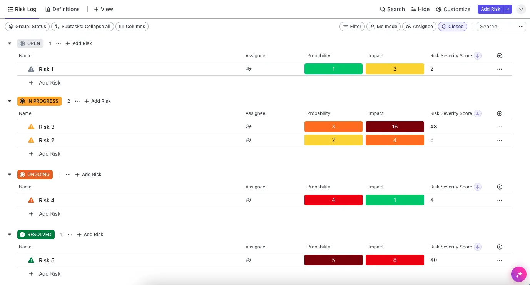Click the warning status icon for Risk 4

[x=31, y=200]
